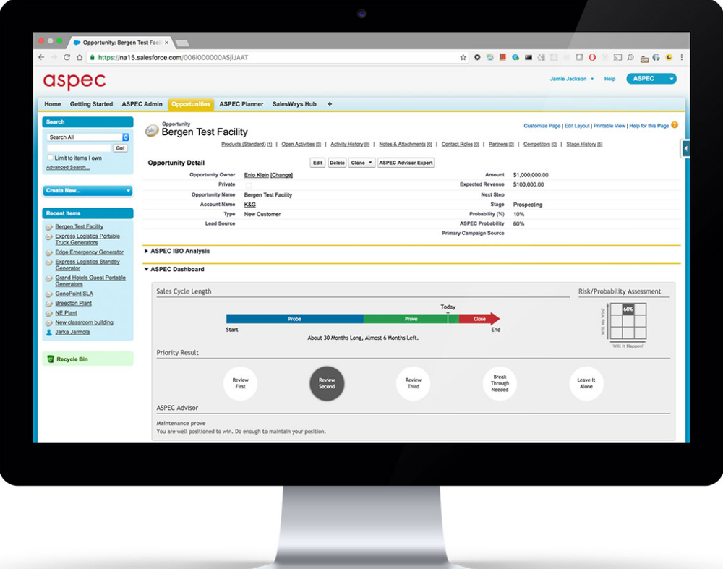The image size is (723, 569).
Task: Select the Review First priority circle
Action: pos(240,383)
